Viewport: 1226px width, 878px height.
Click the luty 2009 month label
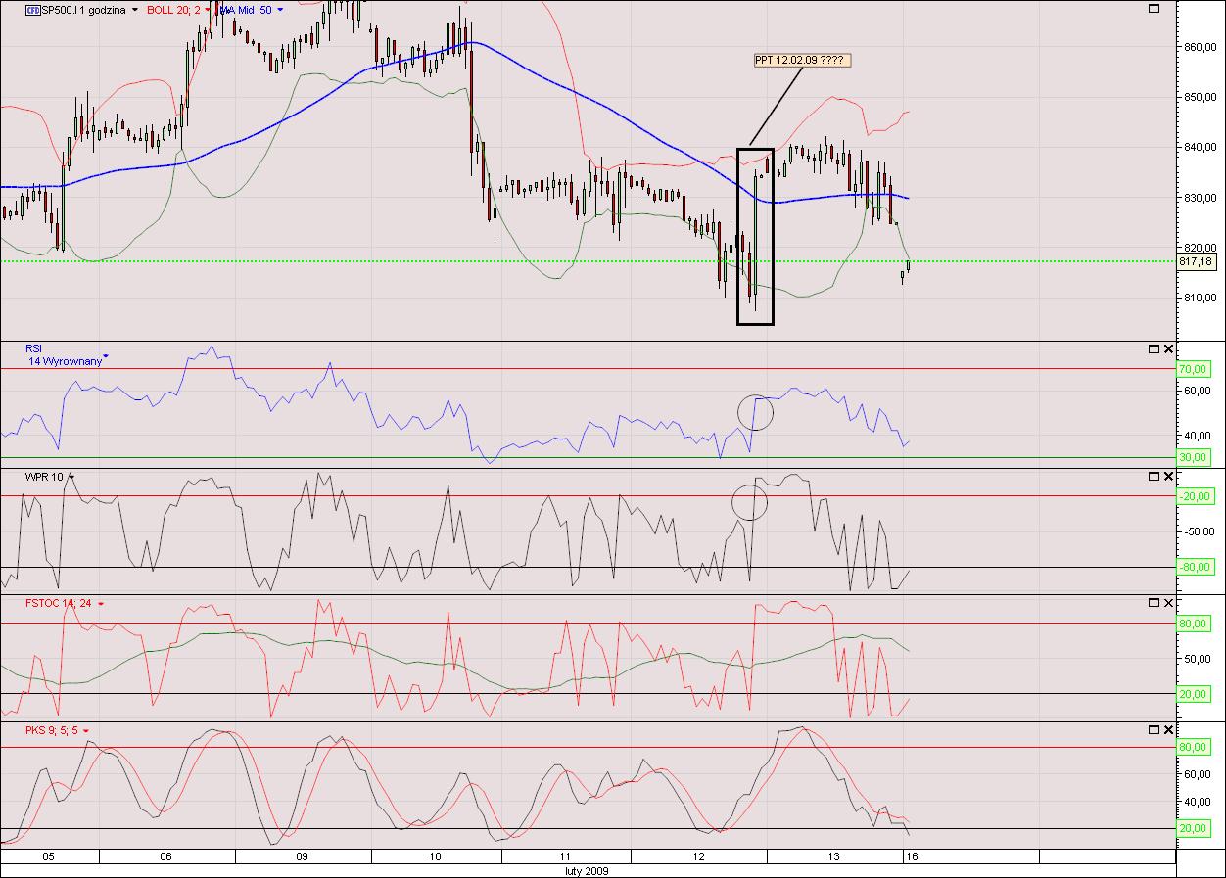click(588, 870)
